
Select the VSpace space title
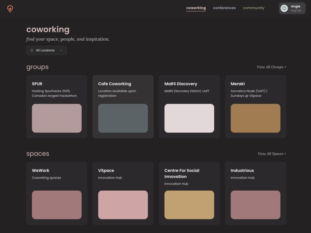pyautogui.click(x=106, y=170)
